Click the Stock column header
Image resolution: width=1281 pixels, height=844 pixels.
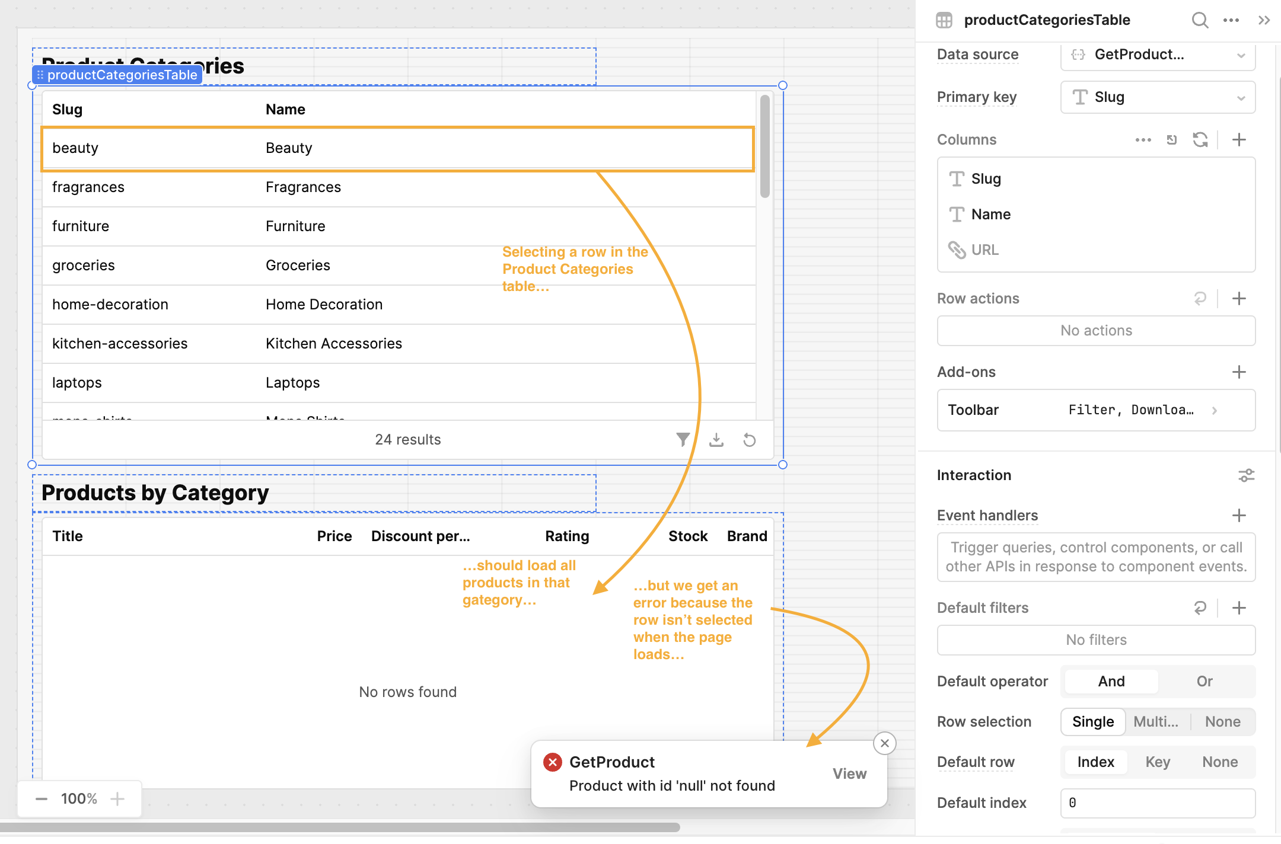coord(688,536)
